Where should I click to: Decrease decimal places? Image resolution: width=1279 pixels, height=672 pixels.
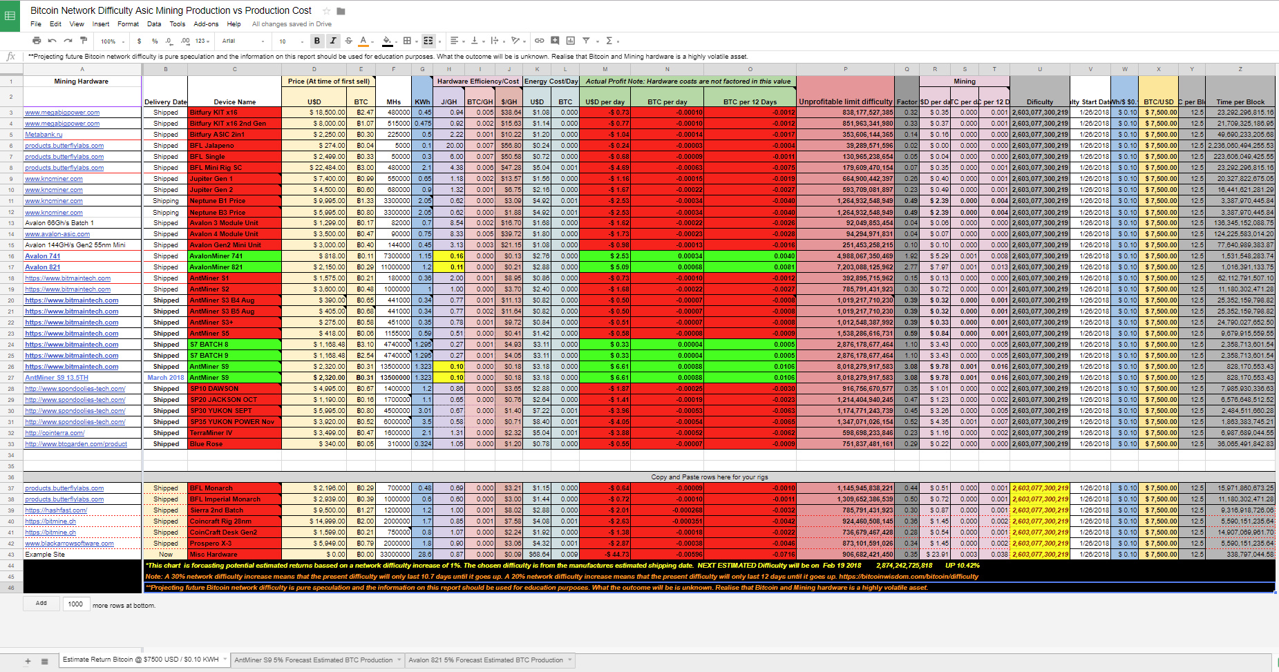tap(169, 41)
